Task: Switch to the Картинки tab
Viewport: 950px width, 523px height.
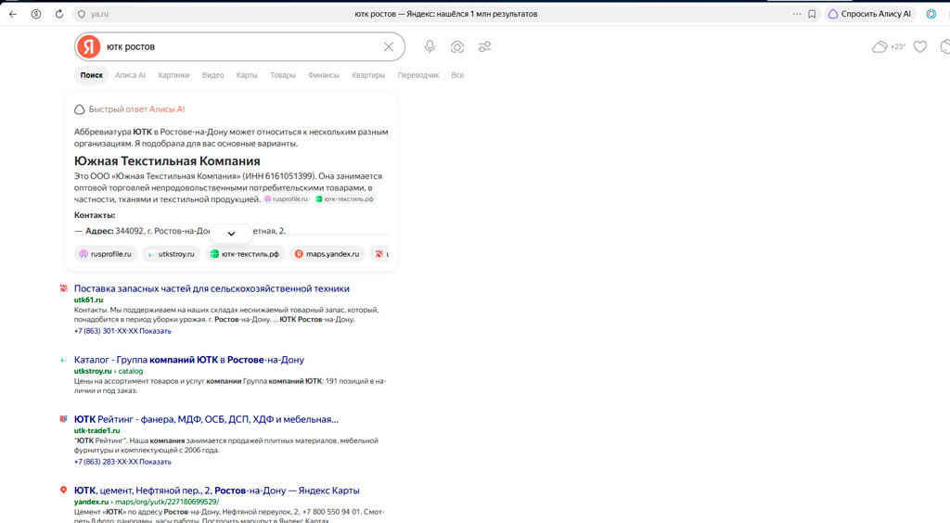Action: [173, 75]
